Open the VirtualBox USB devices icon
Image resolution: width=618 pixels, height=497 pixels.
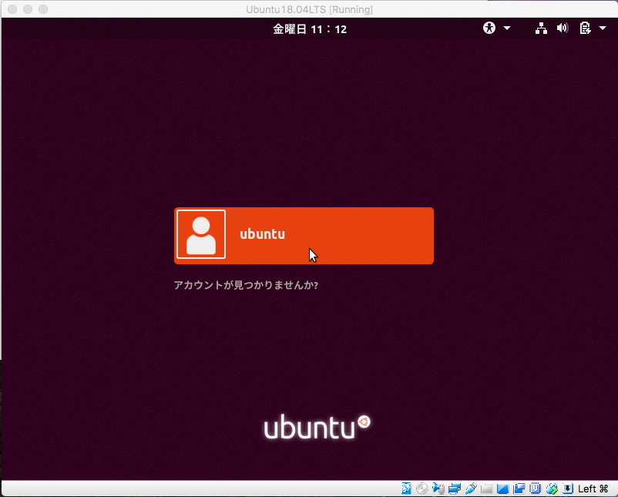pyautogui.click(x=471, y=489)
